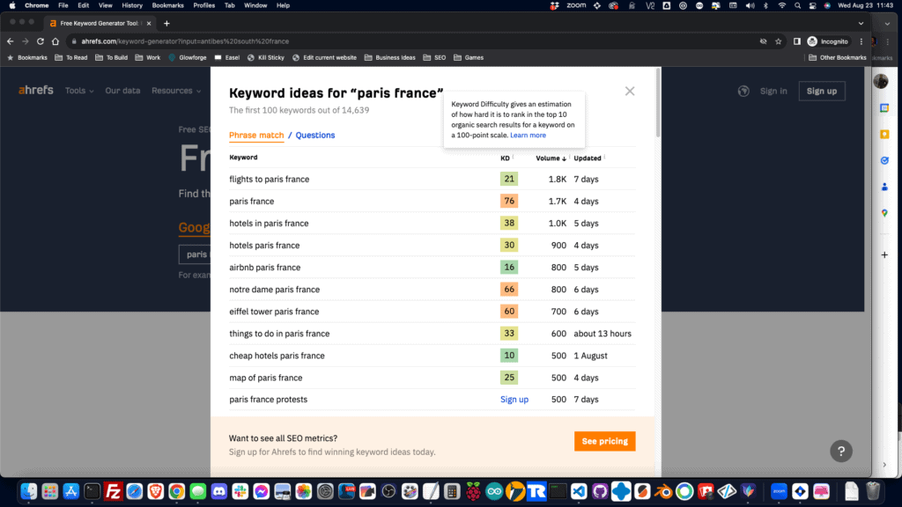Open Visual Studio Code from the dock
902x507 pixels.
point(579,491)
